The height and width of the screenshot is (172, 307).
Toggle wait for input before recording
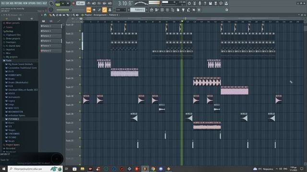(94, 3)
